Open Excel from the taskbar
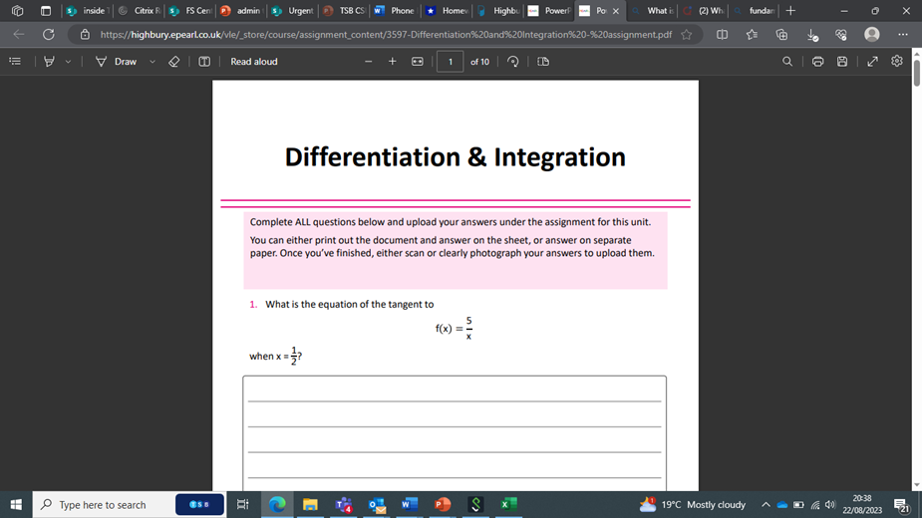Image resolution: width=922 pixels, height=518 pixels. pyautogui.click(x=508, y=504)
